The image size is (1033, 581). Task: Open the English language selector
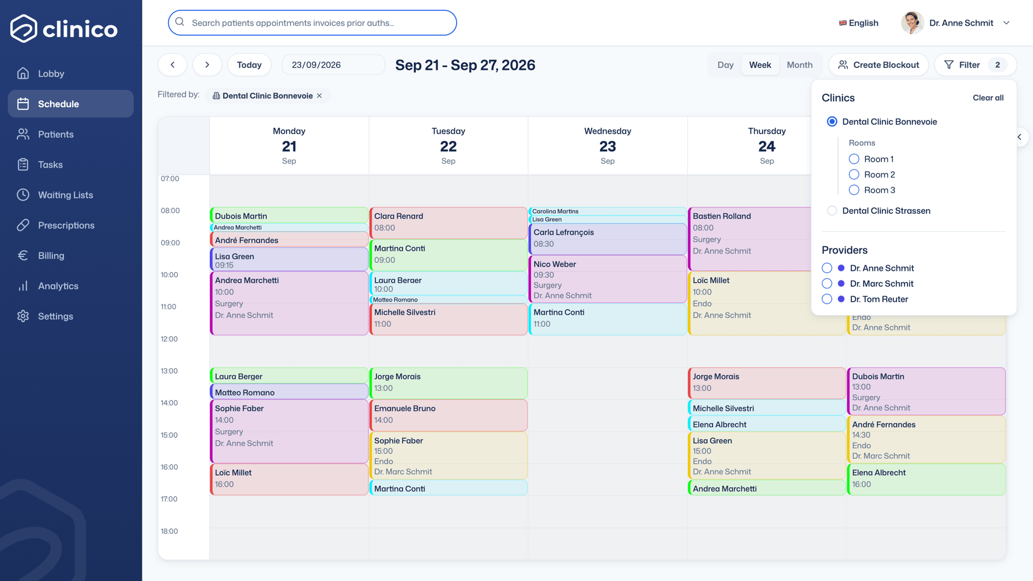click(859, 23)
